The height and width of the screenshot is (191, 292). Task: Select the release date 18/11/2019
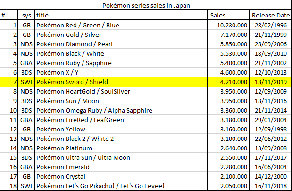pos(269,81)
